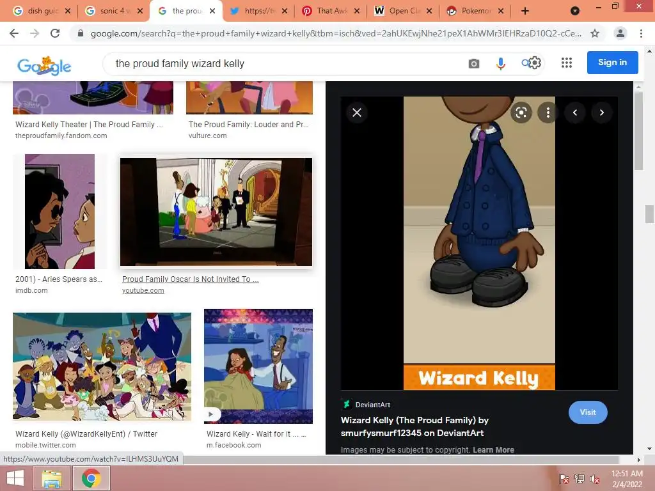Open the Windows Start button
Screen dimensions: 655x491
coord(15,478)
